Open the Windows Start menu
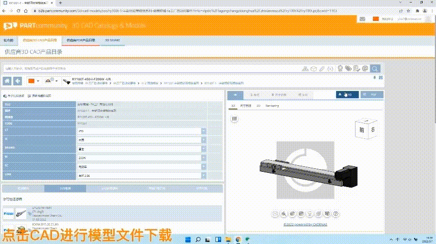Viewport: 436px width, 244px height. click(188, 239)
